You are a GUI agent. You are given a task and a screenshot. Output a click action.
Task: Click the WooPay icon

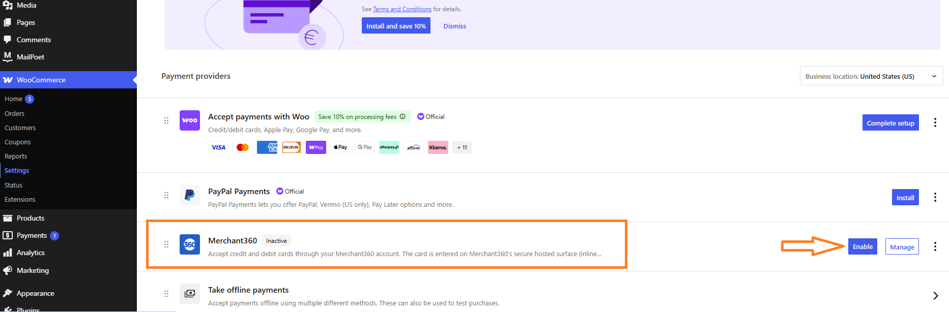pos(316,147)
